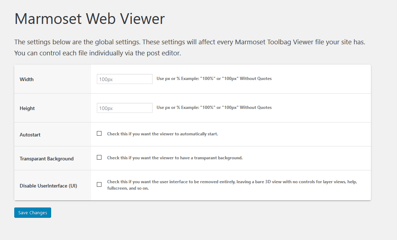Image resolution: width=397 pixels, height=240 pixels.
Task: Select the Autostart row label
Action: tap(30, 135)
